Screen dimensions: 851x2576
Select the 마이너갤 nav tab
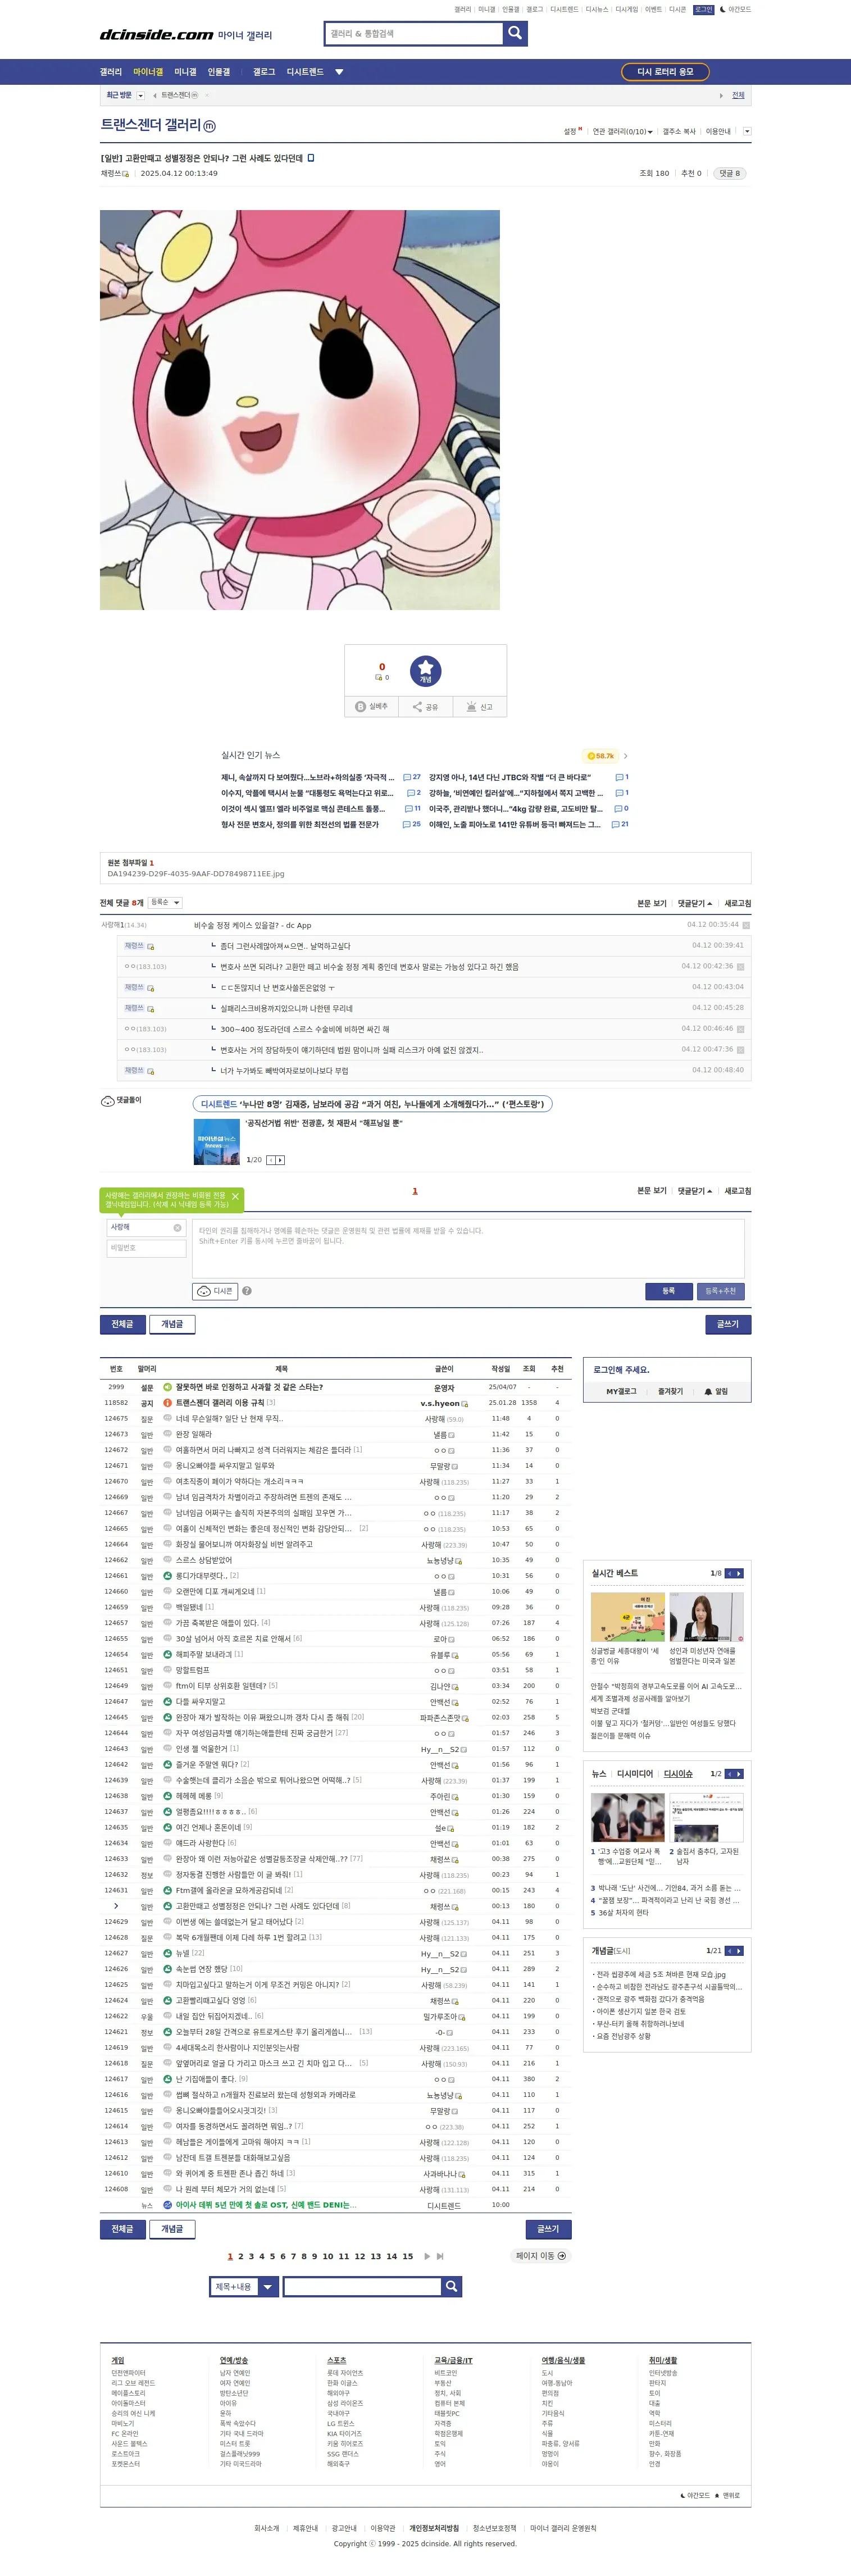(148, 72)
